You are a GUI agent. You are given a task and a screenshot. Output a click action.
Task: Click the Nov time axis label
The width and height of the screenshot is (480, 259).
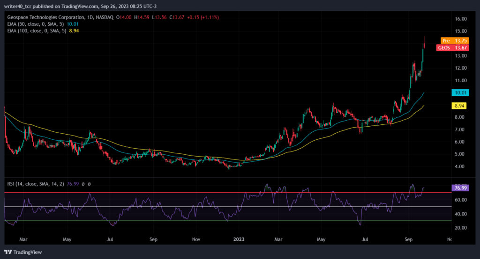point(196,239)
